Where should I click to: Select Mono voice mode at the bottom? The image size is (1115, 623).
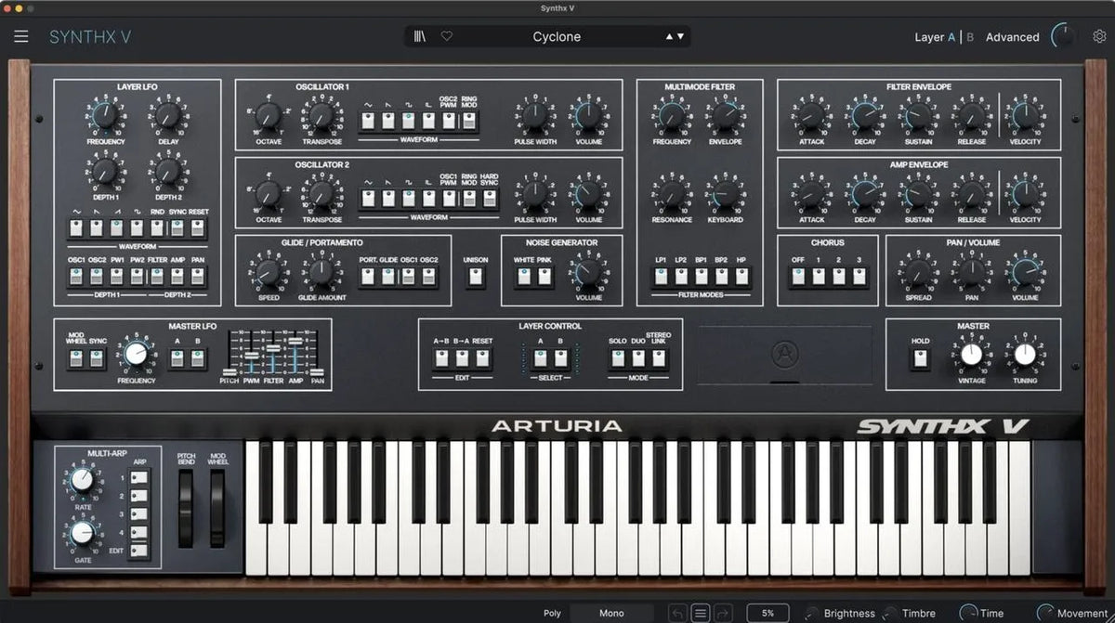click(x=613, y=613)
